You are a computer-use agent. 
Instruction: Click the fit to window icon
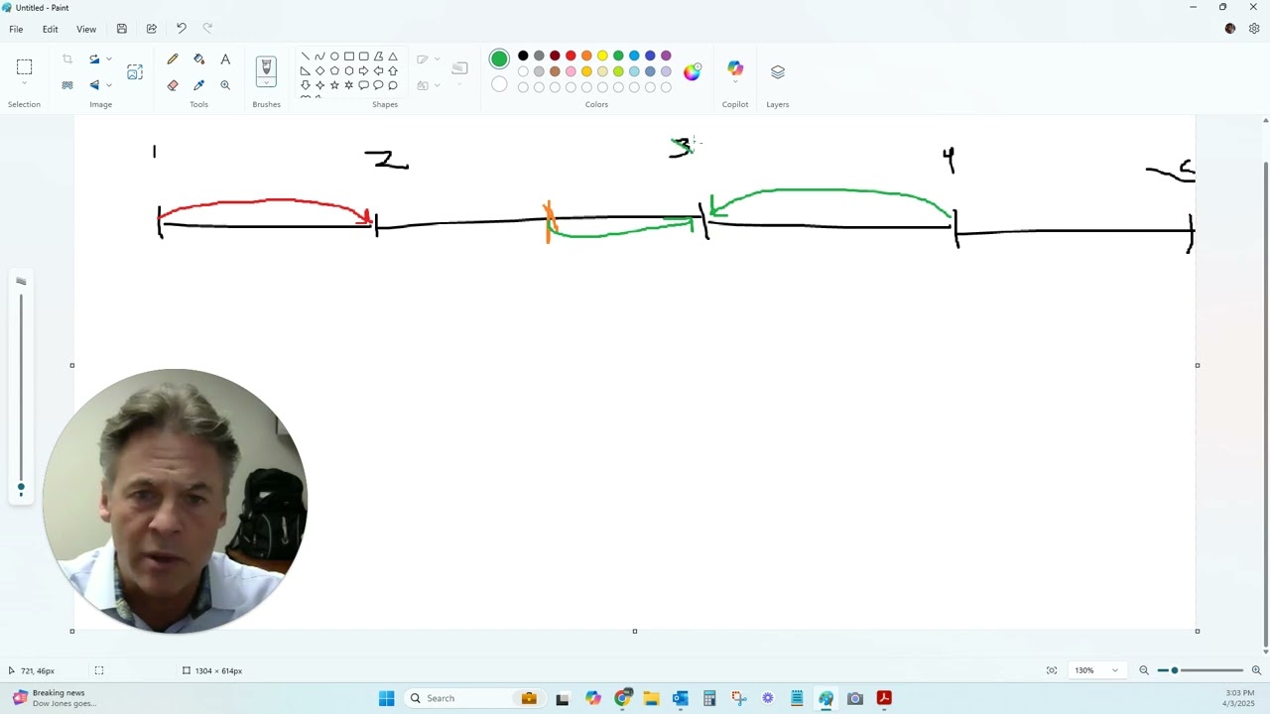(x=1052, y=670)
